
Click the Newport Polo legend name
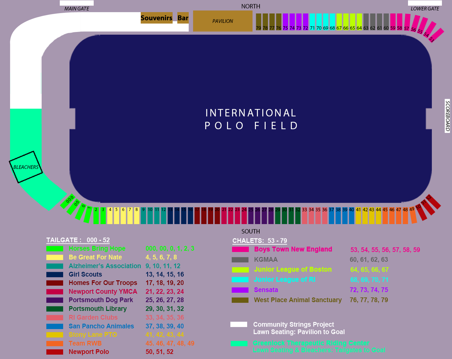pyautogui.click(x=89, y=352)
